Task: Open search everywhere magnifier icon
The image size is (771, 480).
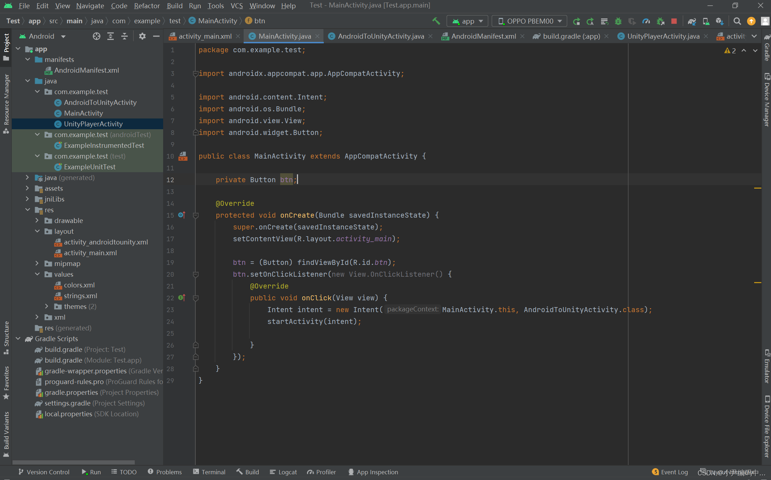Action: 737,21
